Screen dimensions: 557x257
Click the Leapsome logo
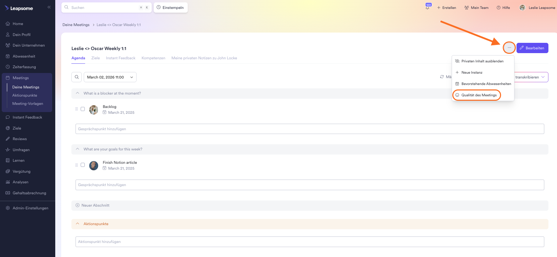click(19, 8)
